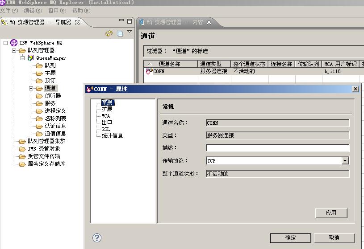This screenshot has height=249, width=364.
Task: Click the 取消 button
Action: 334,238
